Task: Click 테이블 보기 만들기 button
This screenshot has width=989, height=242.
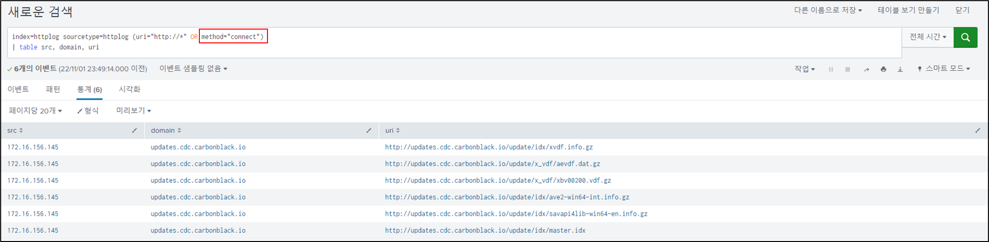Action: 909,10
